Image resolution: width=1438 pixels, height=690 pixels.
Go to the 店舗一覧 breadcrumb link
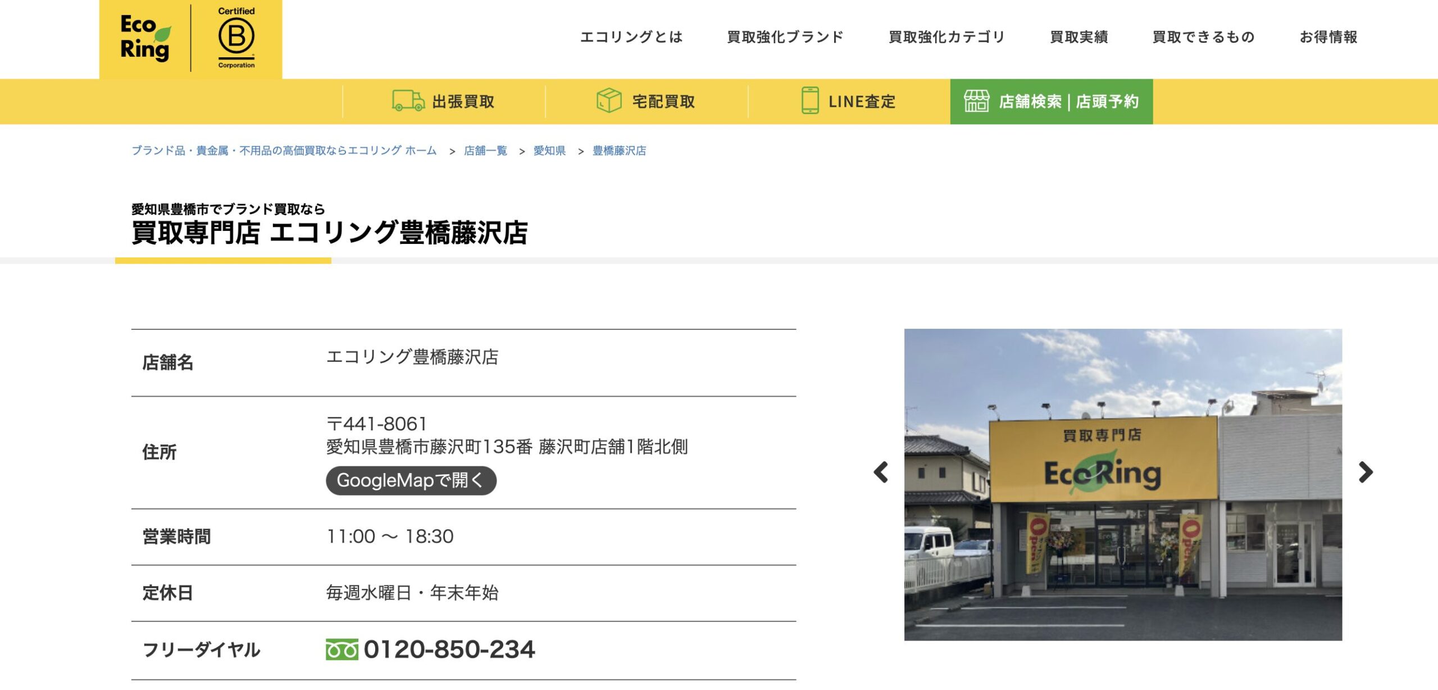[485, 151]
